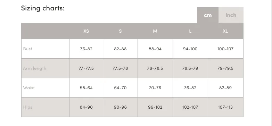Click the M arm length cell 78-78.5
272x126 pixels.
(155, 68)
